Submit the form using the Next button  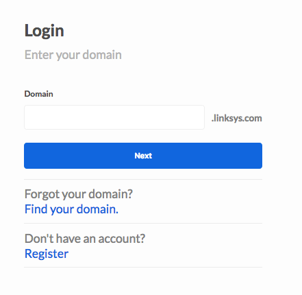click(143, 156)
